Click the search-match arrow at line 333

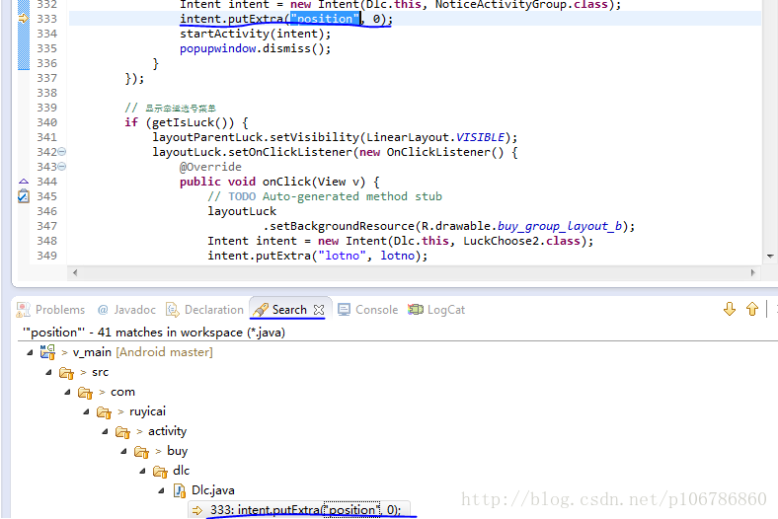point(24,19)
